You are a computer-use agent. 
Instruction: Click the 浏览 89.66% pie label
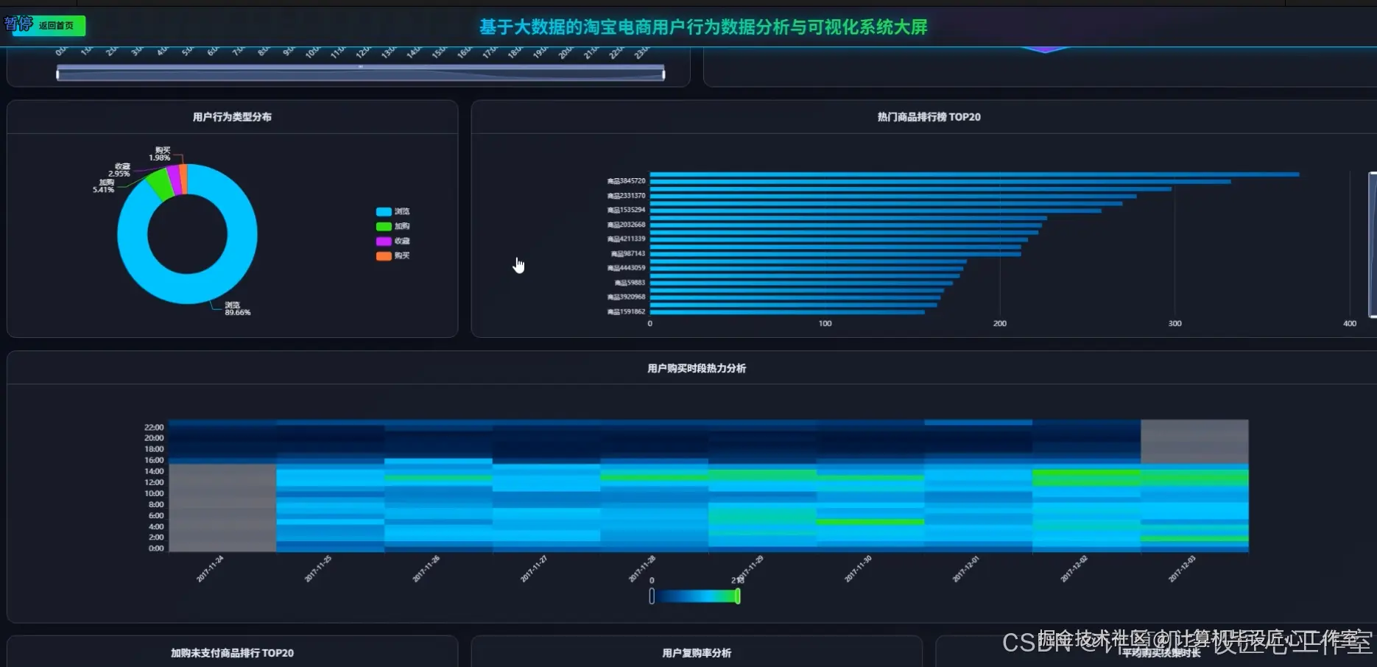[237, 308]
